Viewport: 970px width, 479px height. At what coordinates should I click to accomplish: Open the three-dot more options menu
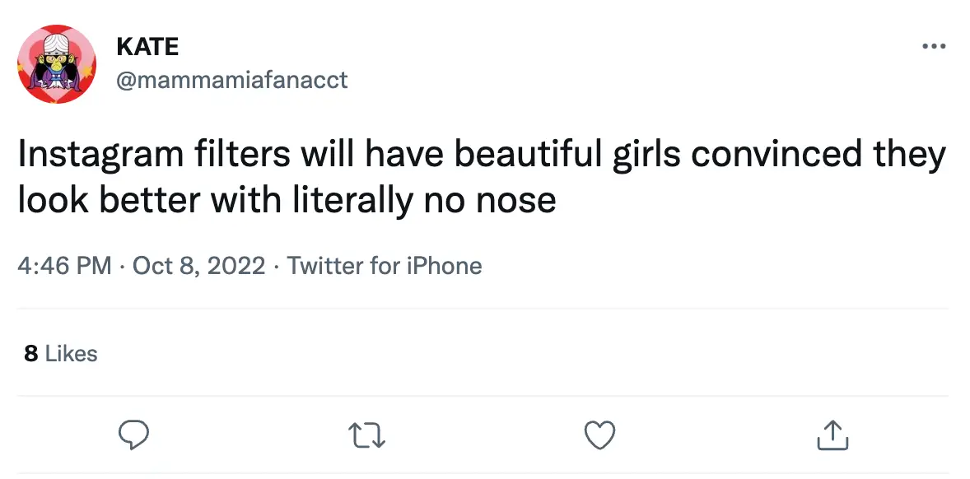(933, 46)
